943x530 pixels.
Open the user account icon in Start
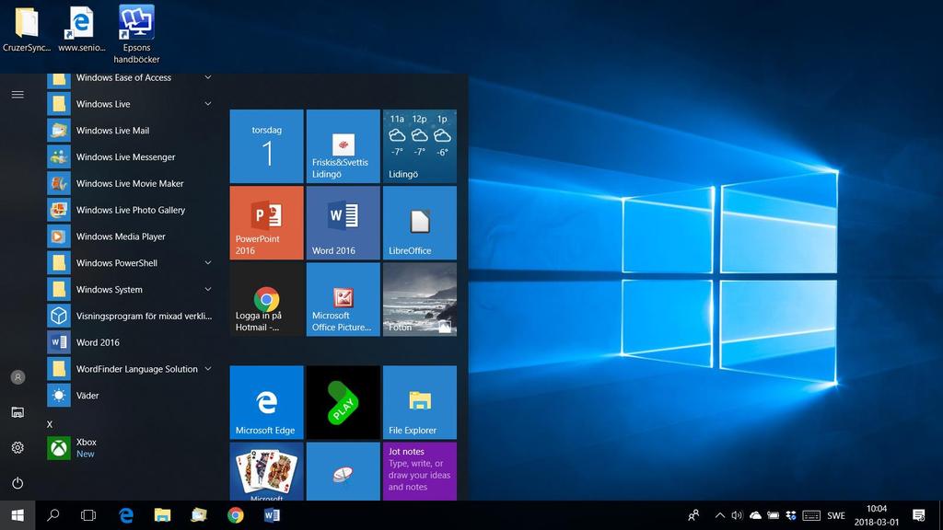click(17, 376)
